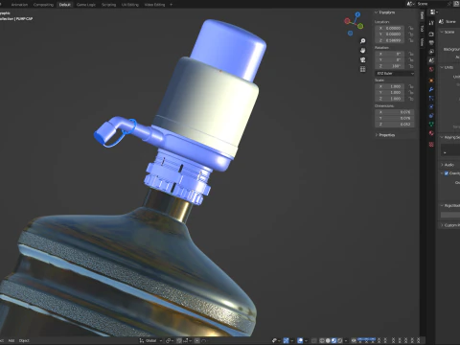Switch to the Game Logic workspace tab

(x=86, y=5)
